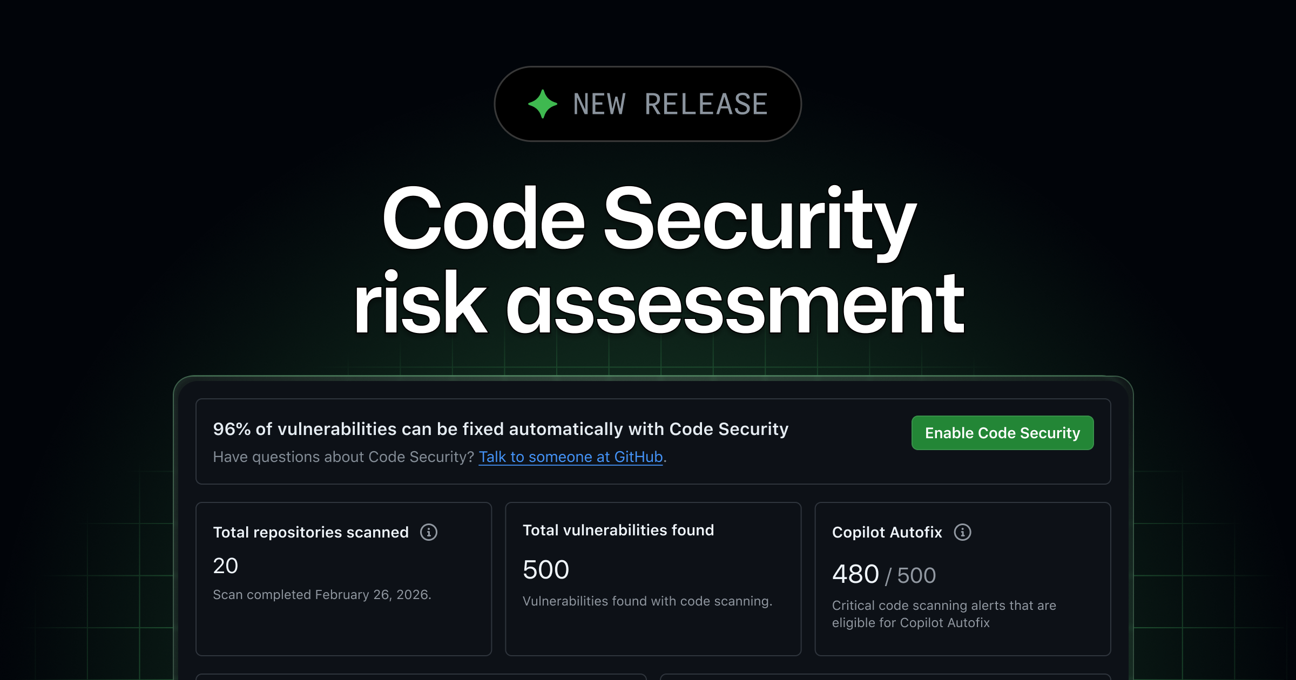The width and height of the screenshot is (1296, 680).
Task: Click Vulnerabilities found with code scanning caption
Action: tap(647, 601)
